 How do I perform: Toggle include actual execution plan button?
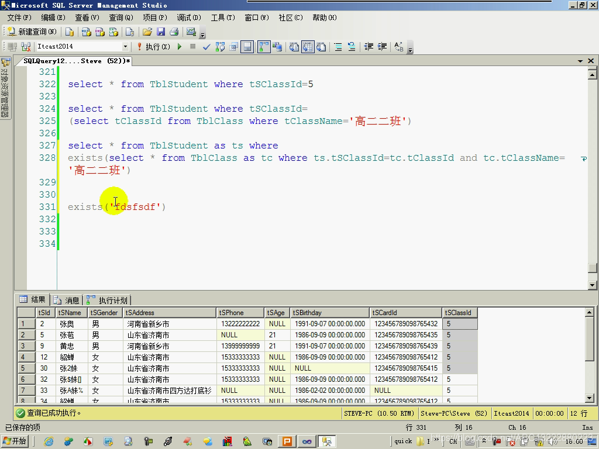point(264,47)
